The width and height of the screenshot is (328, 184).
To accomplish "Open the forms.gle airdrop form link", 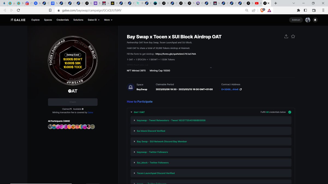I will (175, 54).
